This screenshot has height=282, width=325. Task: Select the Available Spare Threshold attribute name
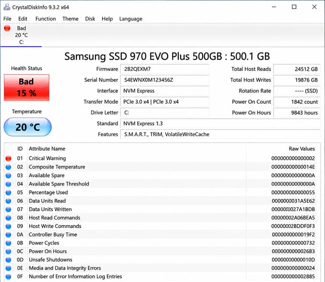point(59,184)
